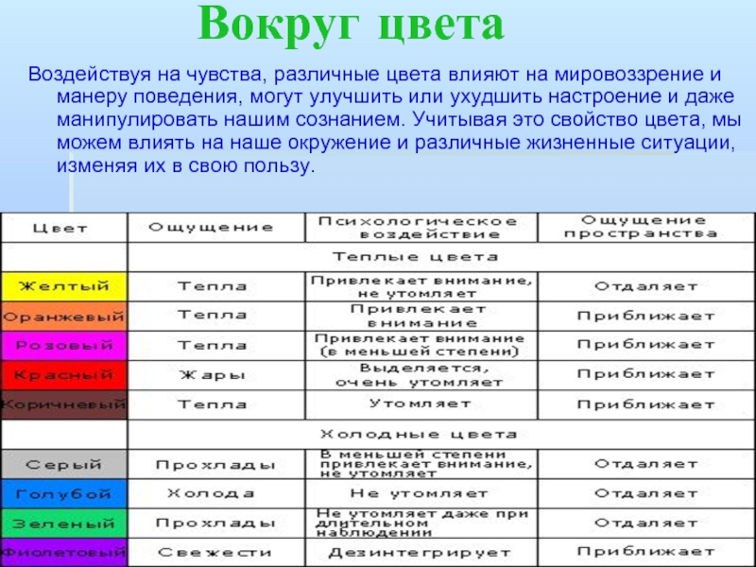Click "Холода" in the Голубой row
The image size is (756, 567).
point(211,493)
